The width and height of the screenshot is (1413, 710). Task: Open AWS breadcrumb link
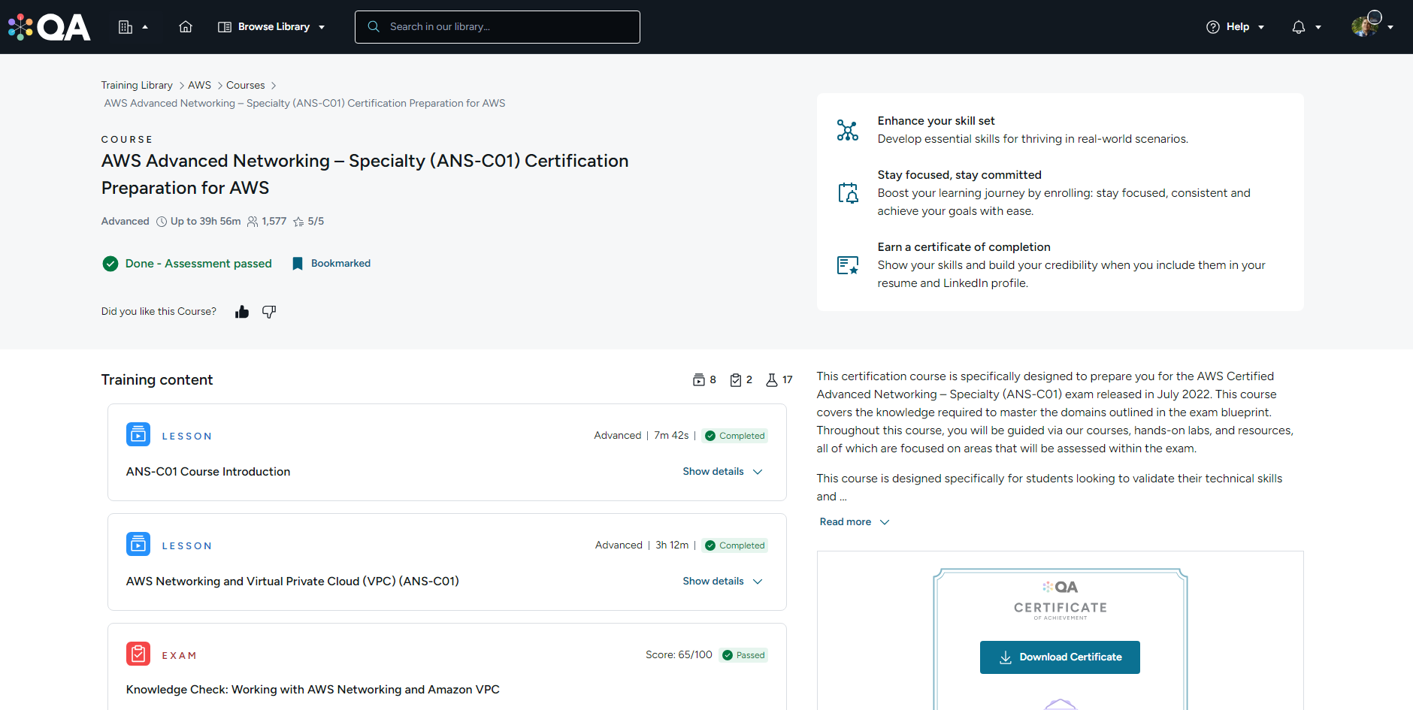[x=199, y=86]
